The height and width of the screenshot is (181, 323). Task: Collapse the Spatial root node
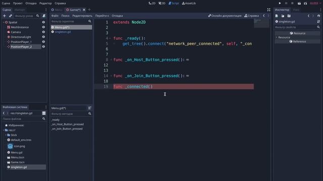[4, 22]
